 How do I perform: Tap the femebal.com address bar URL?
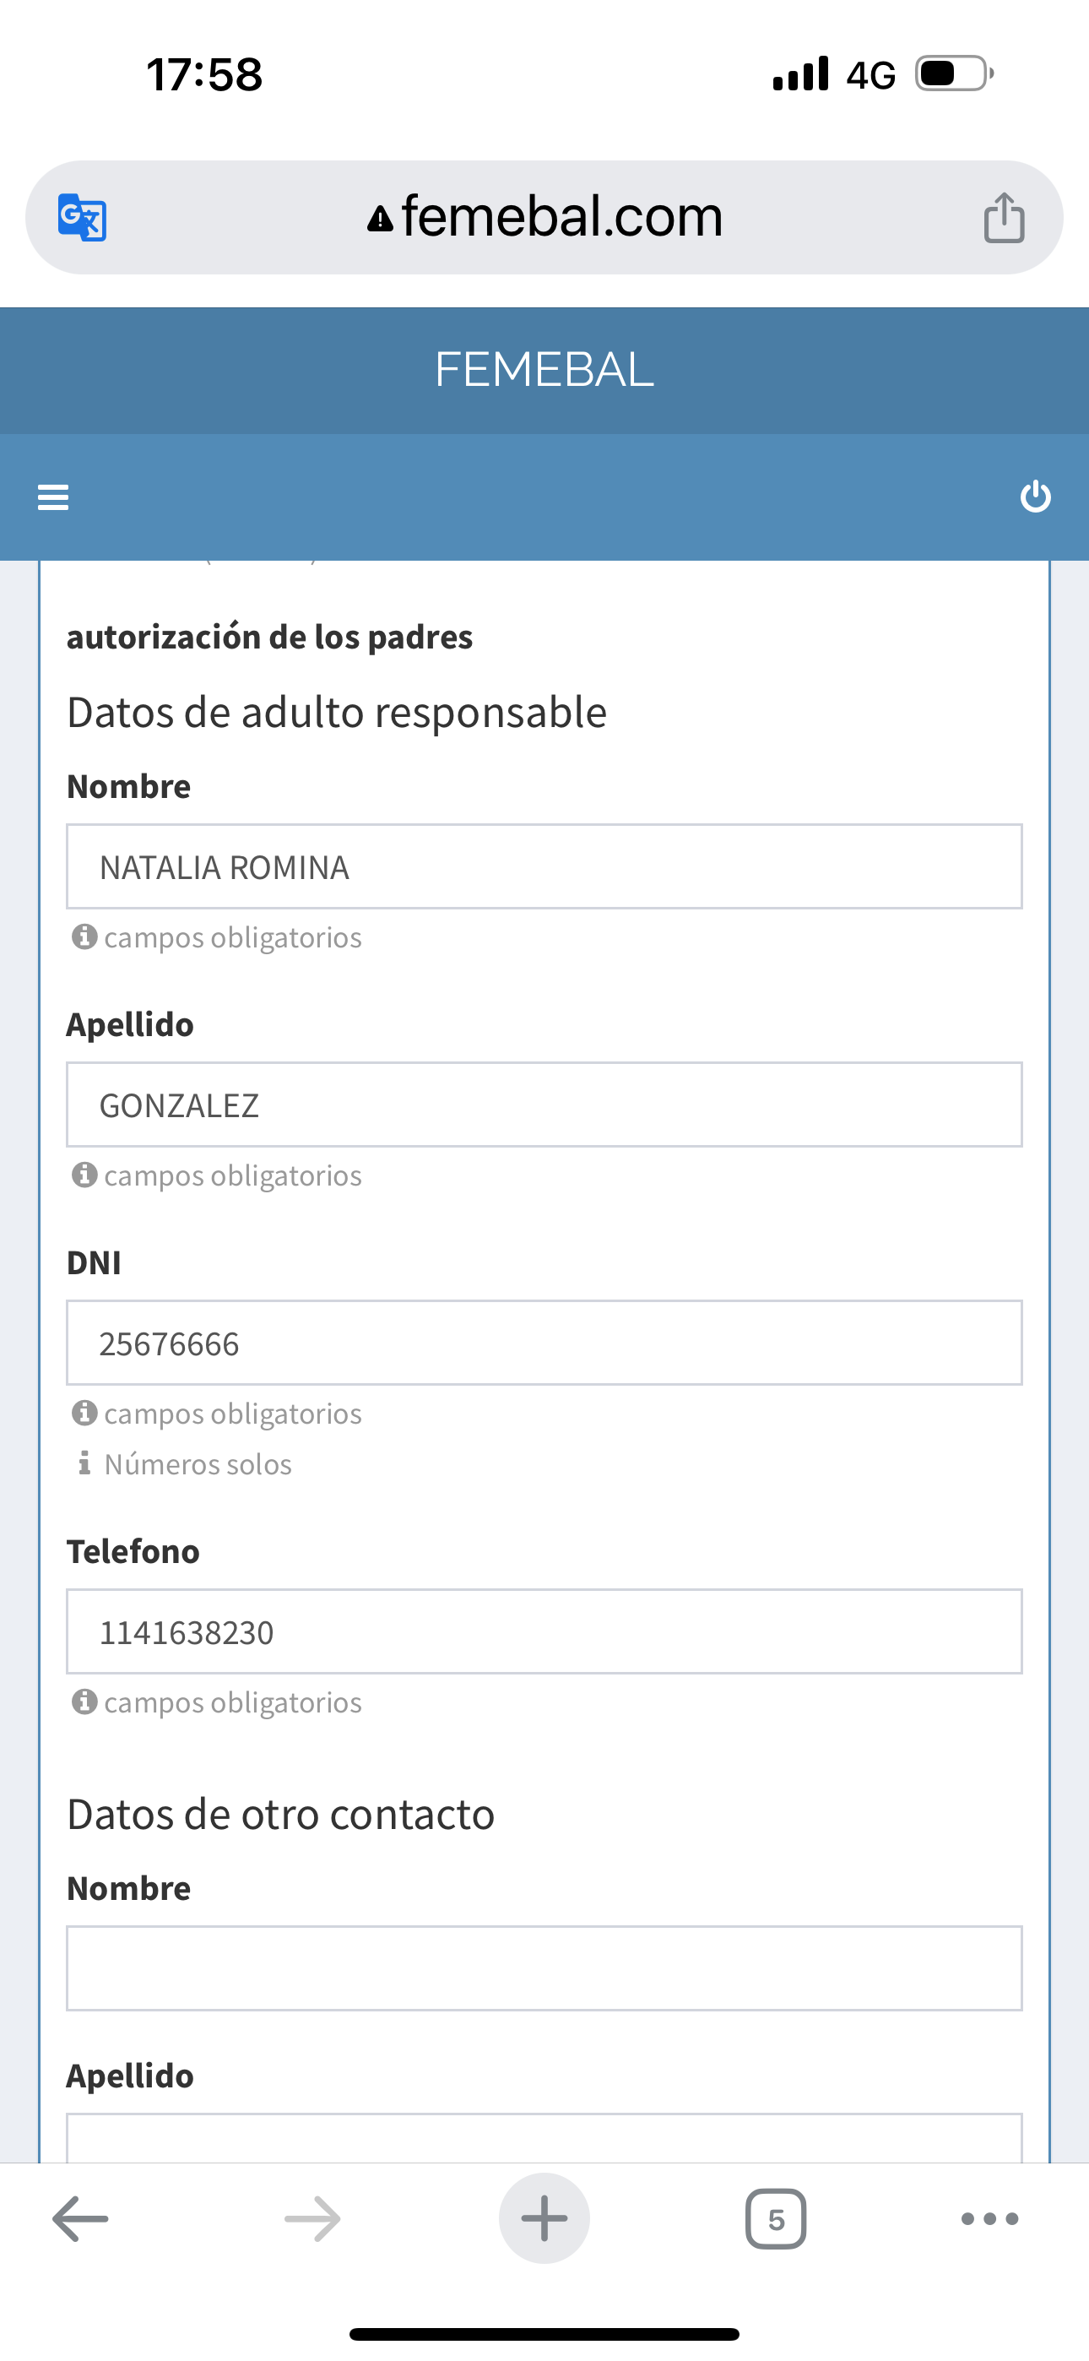tap(562, 217)
